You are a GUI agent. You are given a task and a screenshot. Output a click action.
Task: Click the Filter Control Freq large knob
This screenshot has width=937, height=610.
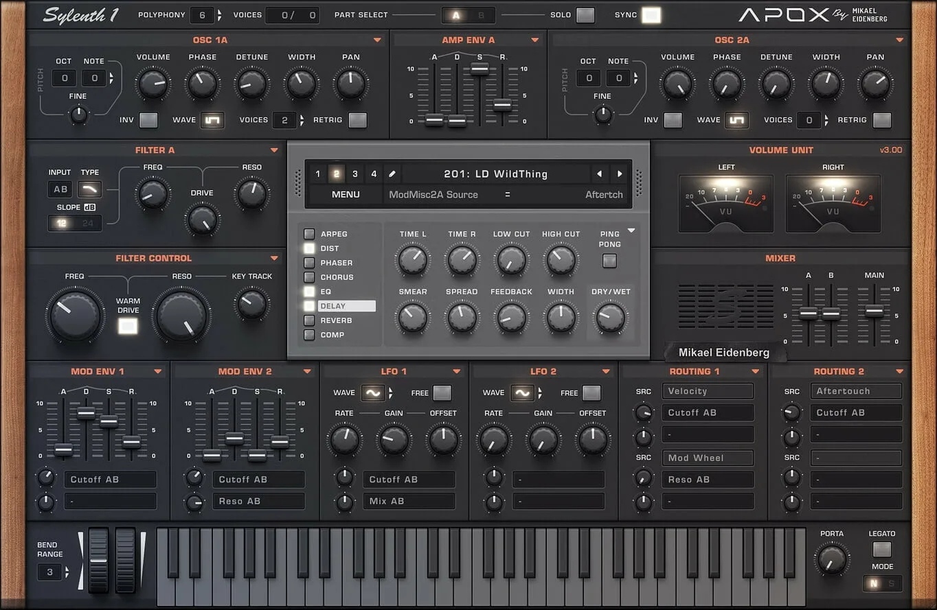[x=74, y=315]
